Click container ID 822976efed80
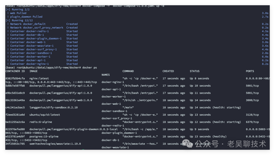This screenshot has width=275, height=155. click(15, 129)
